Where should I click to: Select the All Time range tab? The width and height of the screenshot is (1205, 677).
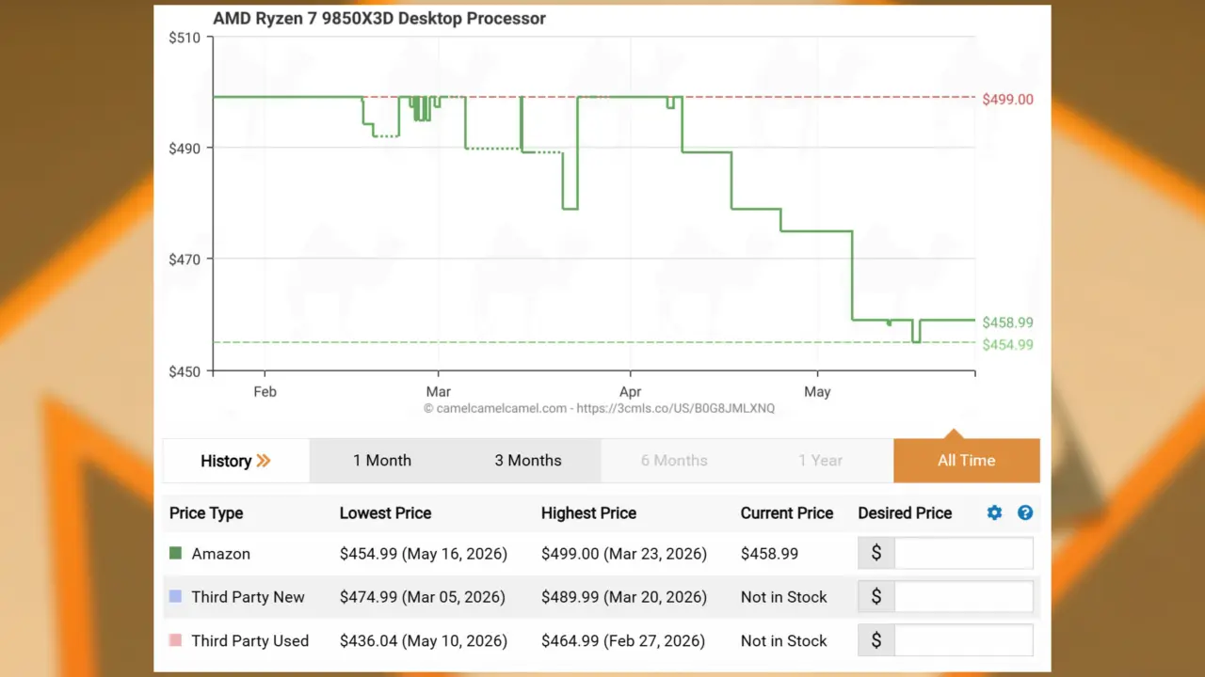pos(967,461)
